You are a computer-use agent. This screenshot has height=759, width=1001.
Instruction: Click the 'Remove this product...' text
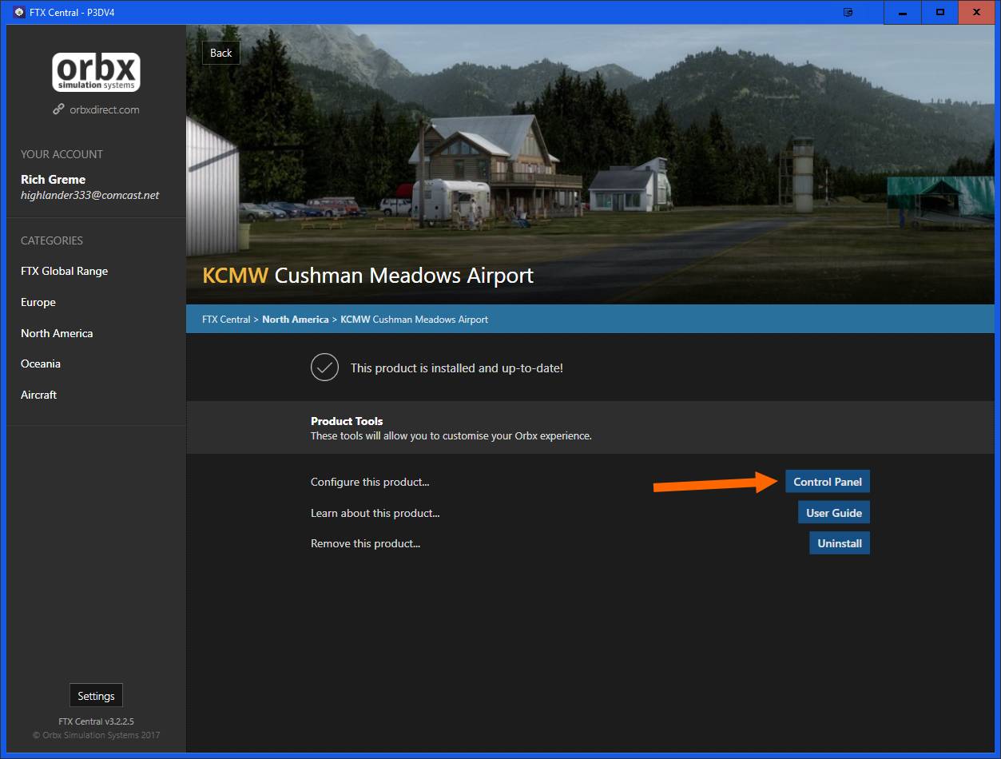[x=365, y=543]
